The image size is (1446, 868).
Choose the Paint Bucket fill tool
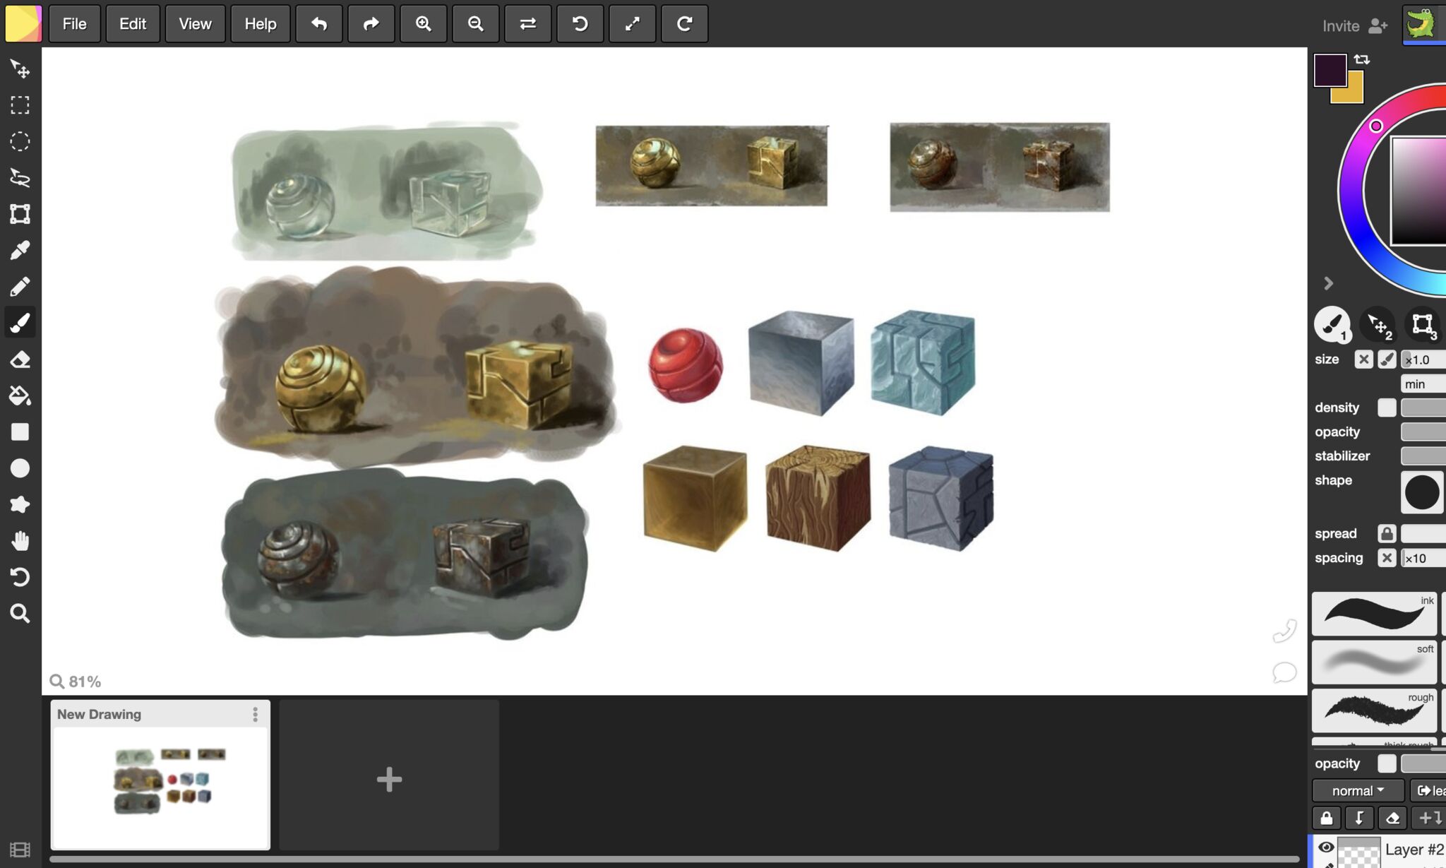[20, 396]
